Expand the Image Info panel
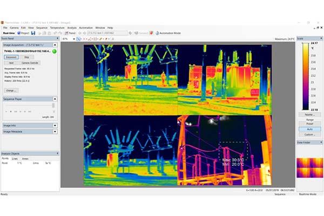This screenshot has height=216, width=324. (x=55, y=125)
